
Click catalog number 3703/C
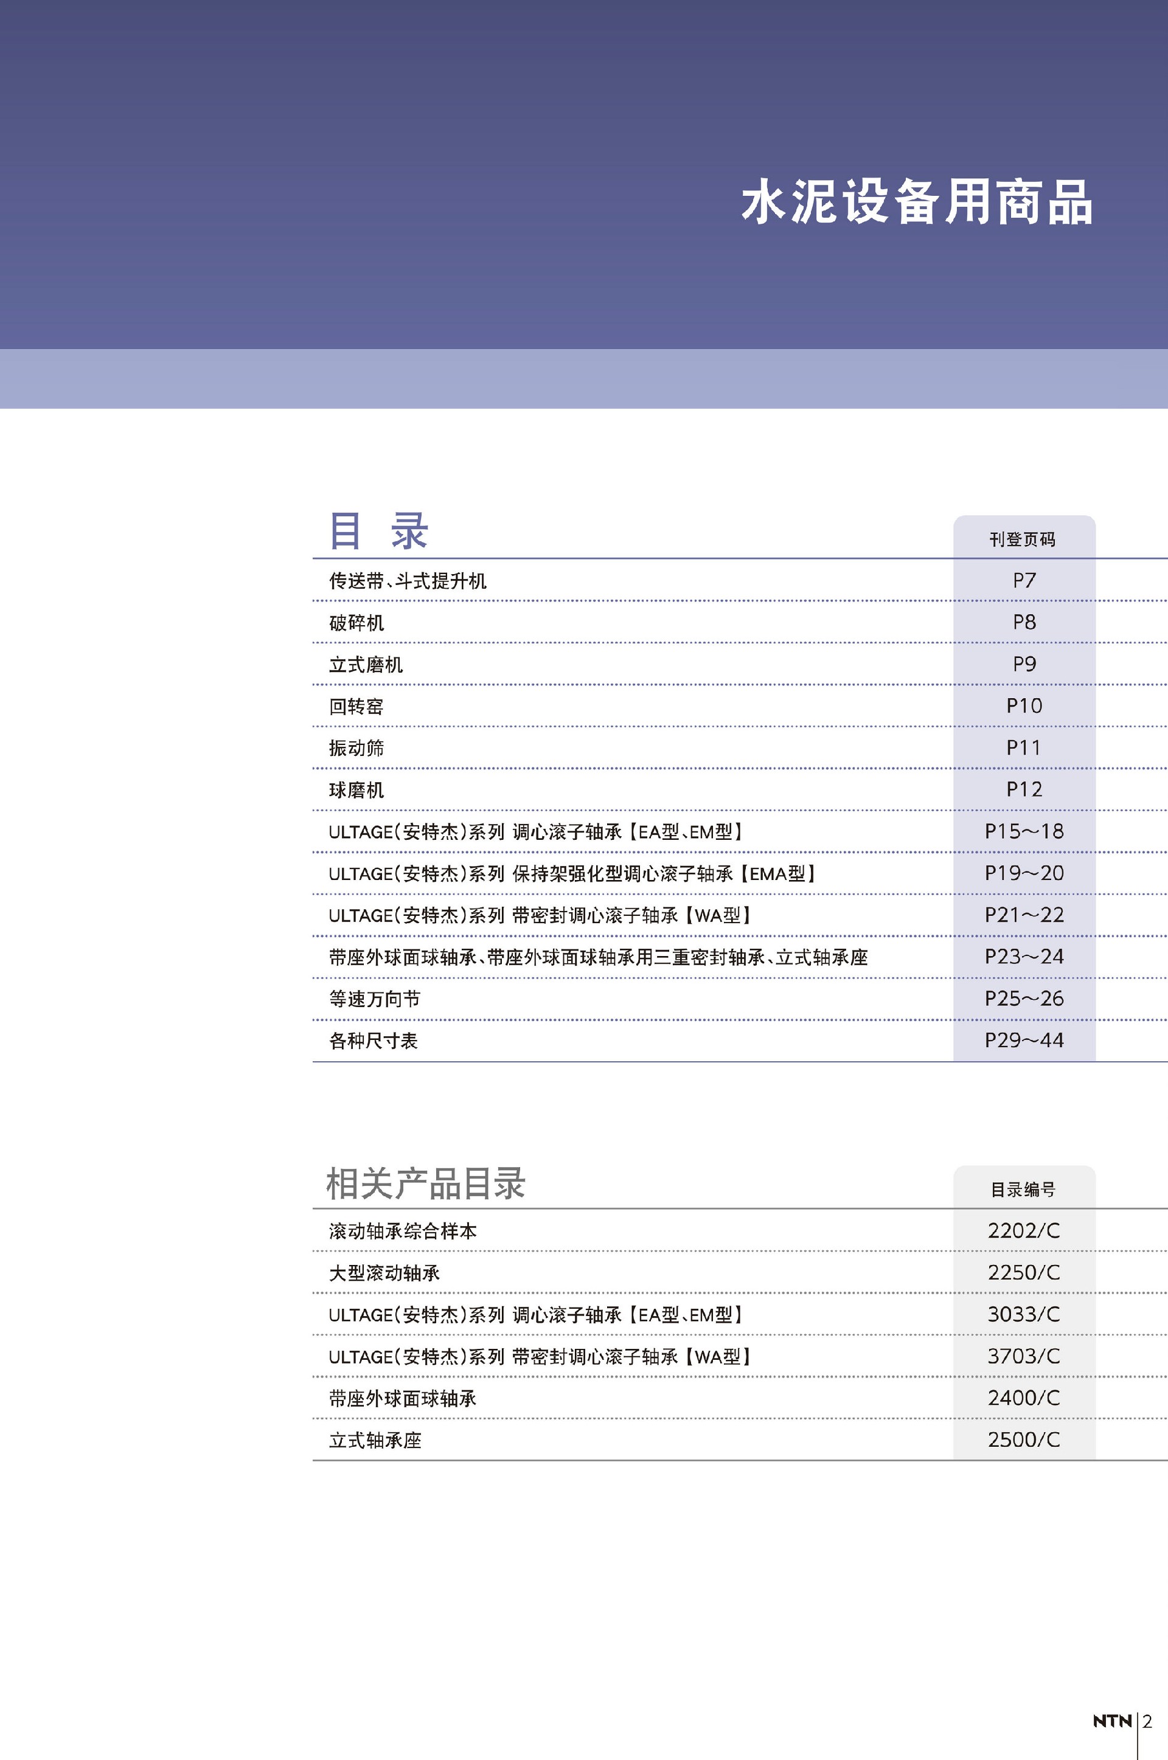[1023, 1355]
